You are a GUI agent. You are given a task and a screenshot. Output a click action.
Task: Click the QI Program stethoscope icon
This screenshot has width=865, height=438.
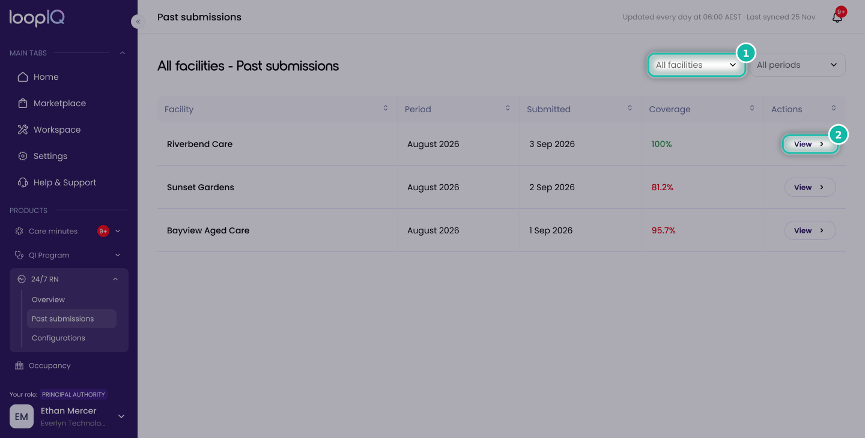point(19,255)
